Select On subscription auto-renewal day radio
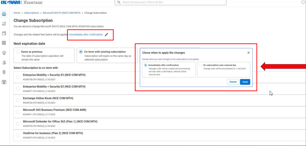306x146 pixels. [x=200, y=65]
